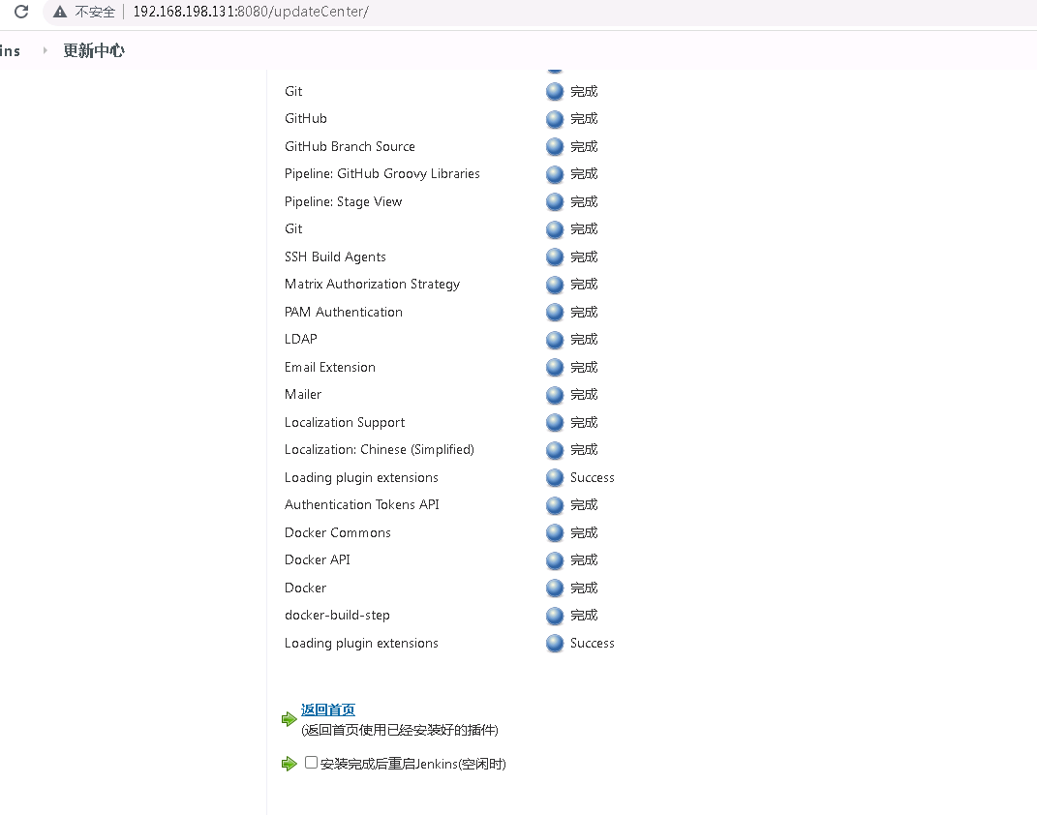Image resolution: width=1037 pixels, height=815 pixels.
Task: Click the status ball in the Docker API row
Action: (555, 560)
